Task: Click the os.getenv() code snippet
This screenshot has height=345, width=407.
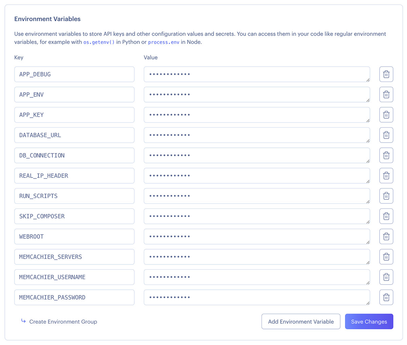Action: [x=99, y=42]
